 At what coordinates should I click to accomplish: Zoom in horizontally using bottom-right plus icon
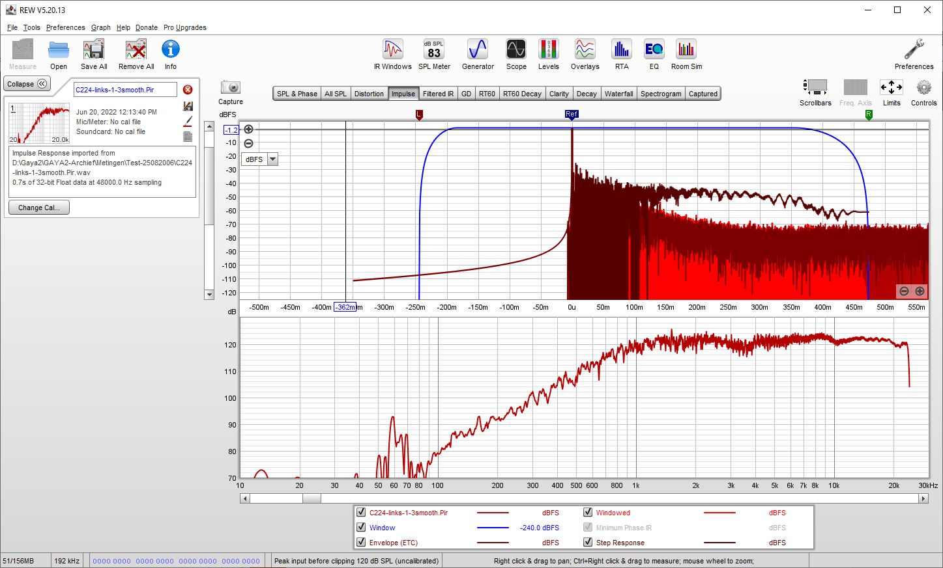tap(920, 291)
